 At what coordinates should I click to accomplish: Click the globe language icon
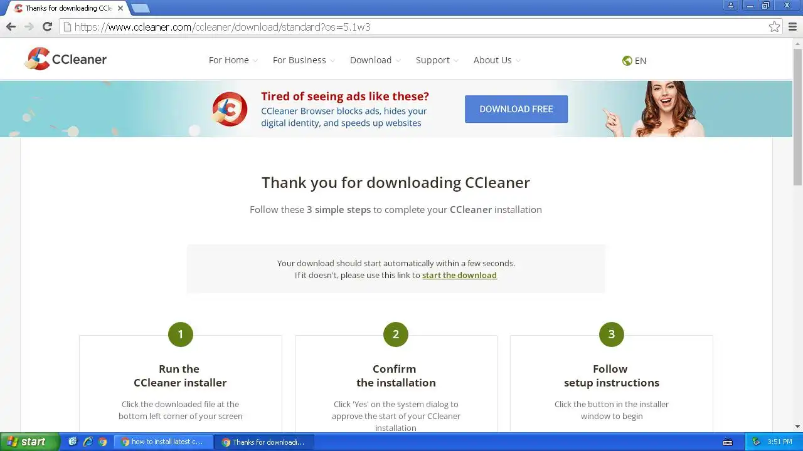[627, 61]
